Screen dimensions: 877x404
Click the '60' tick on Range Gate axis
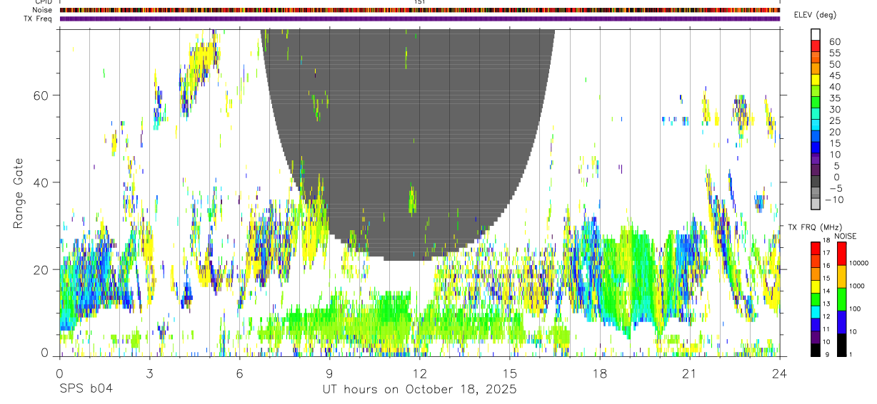click(x=41, y=95)
